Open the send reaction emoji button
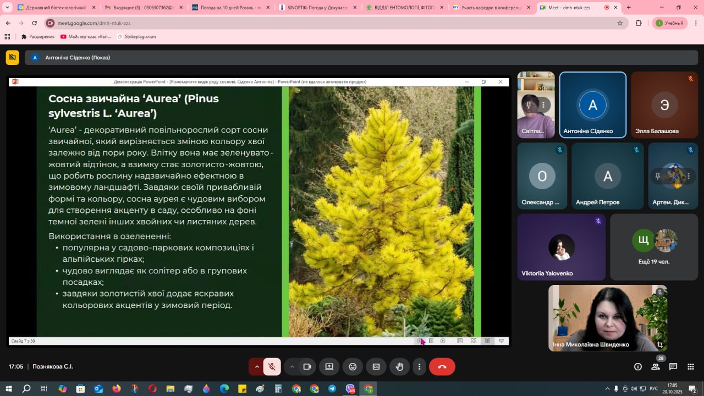 [x=353, y=367]
